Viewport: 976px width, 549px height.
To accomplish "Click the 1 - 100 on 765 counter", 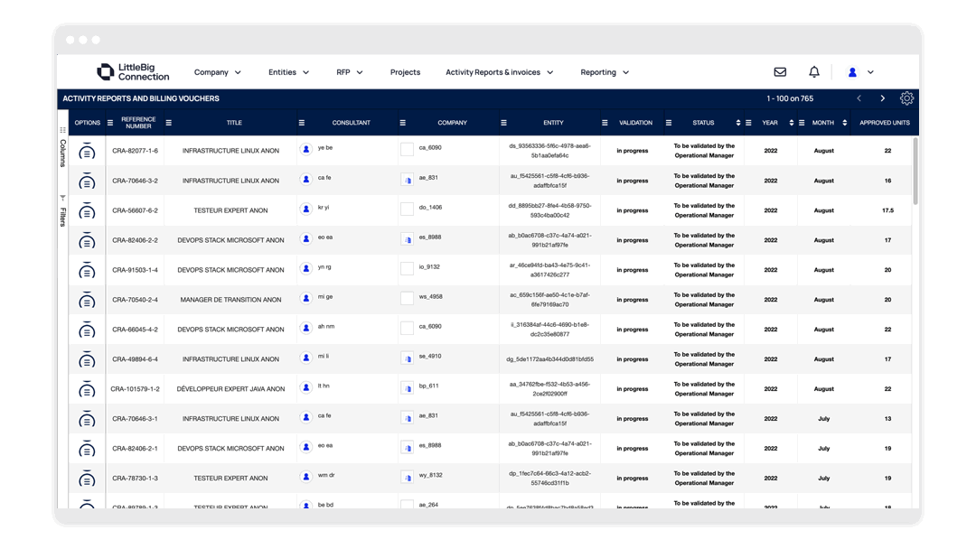I will click(x=790, y=98).
